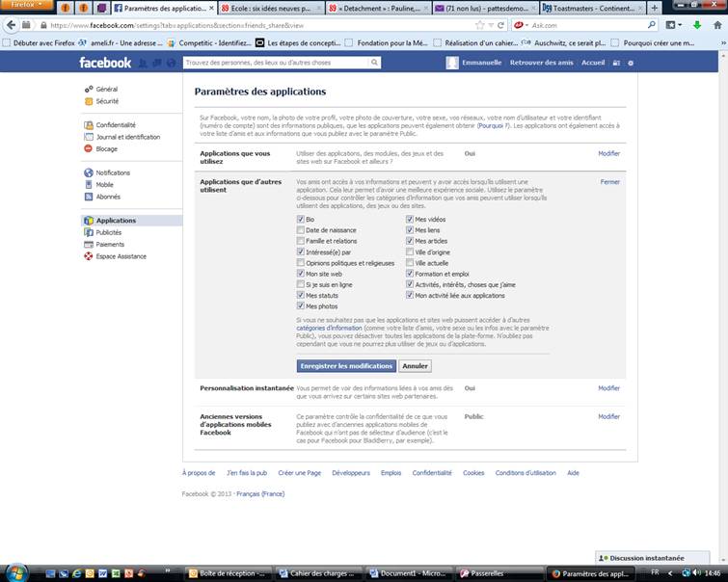Viewport: 728px width, 582px height.
Task: Open the Windows Start orb
Action: click(16, 572)
